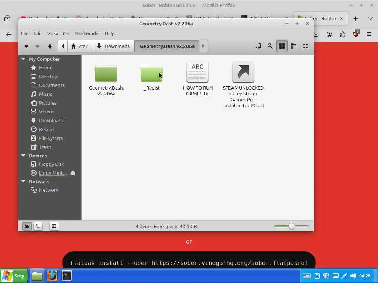Image resolution: width=378 pixels, height=283 pixels.
Task: Go up to the parent folder
Action: [x=50, y=46]
